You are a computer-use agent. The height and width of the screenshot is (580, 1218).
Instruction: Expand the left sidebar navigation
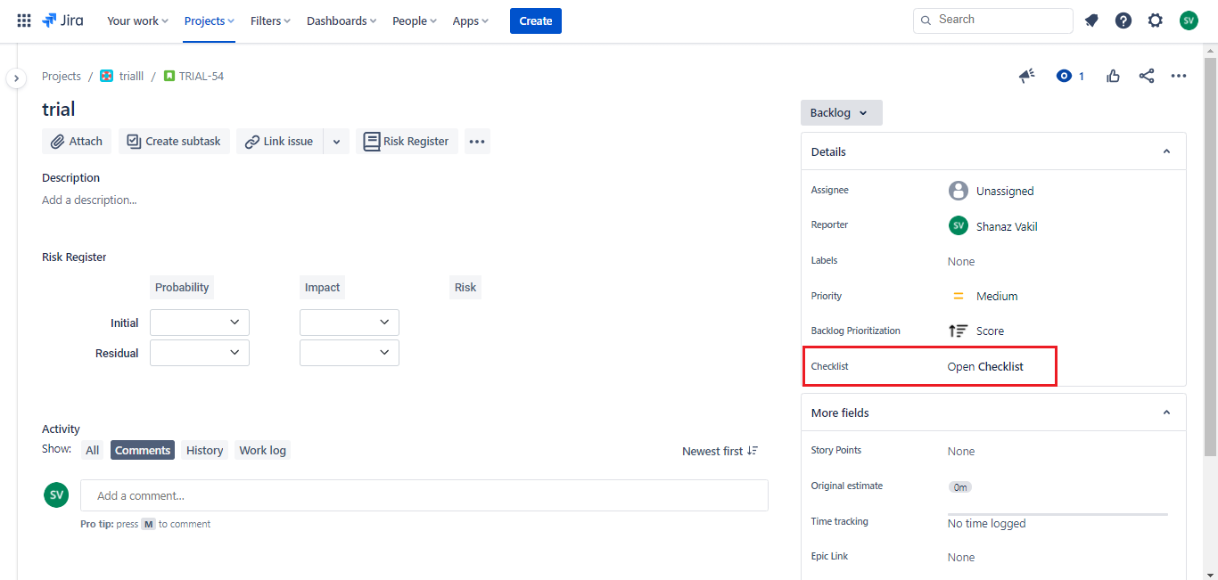click(16, 78)
